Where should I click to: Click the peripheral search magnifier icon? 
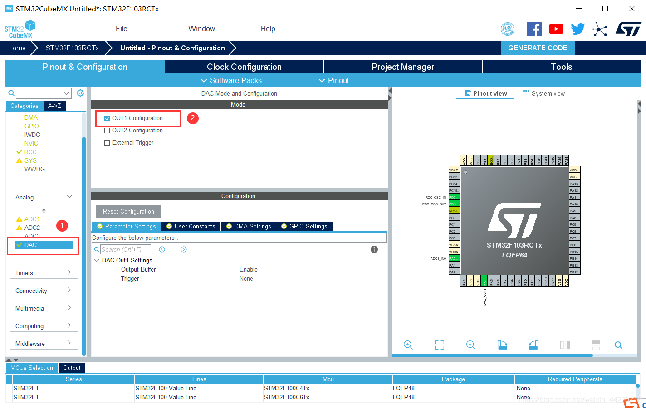coord(11,93)
